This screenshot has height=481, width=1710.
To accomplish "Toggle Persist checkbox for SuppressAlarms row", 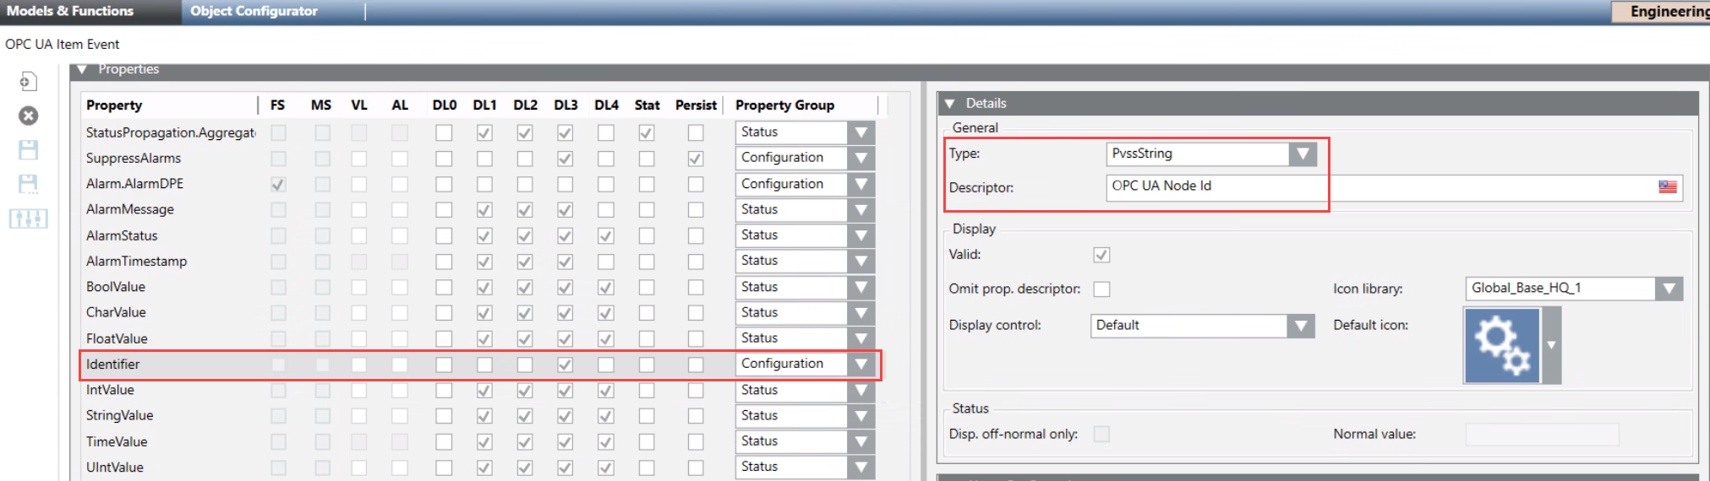I will click(695, 159).
